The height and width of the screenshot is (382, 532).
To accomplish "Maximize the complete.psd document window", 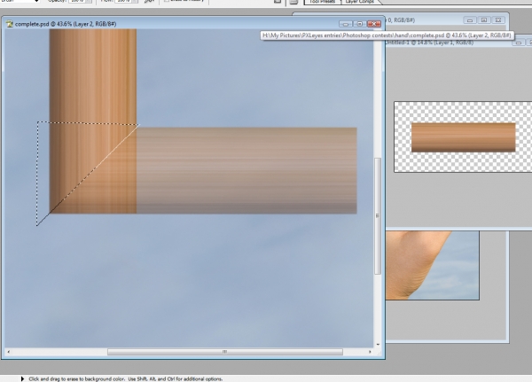I will click(x=360, y=24).
